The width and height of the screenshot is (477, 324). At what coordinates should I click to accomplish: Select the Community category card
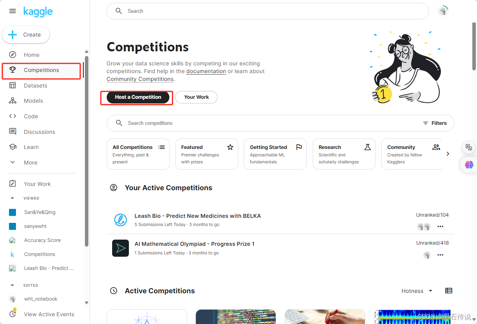click(x=412, y=154)
